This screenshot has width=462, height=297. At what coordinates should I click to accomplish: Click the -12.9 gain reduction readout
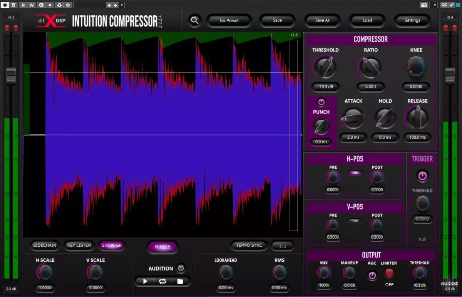[294, 35]
